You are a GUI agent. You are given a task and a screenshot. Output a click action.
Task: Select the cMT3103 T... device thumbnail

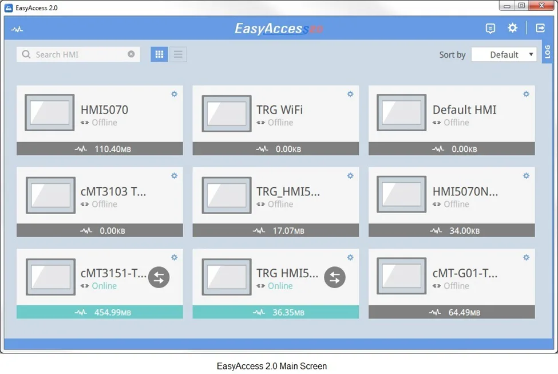(50, 195)
